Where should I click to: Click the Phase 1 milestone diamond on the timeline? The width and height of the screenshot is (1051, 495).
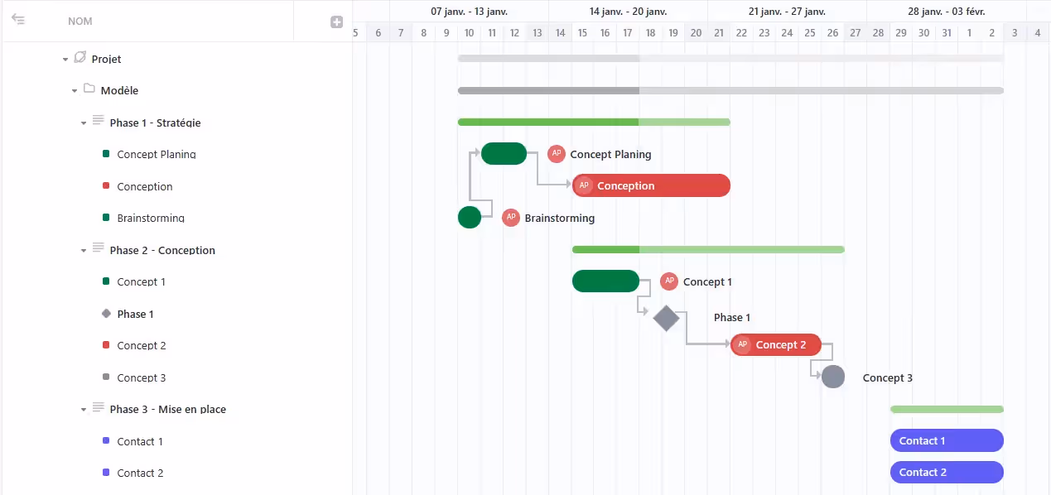[x=666, y=318]
